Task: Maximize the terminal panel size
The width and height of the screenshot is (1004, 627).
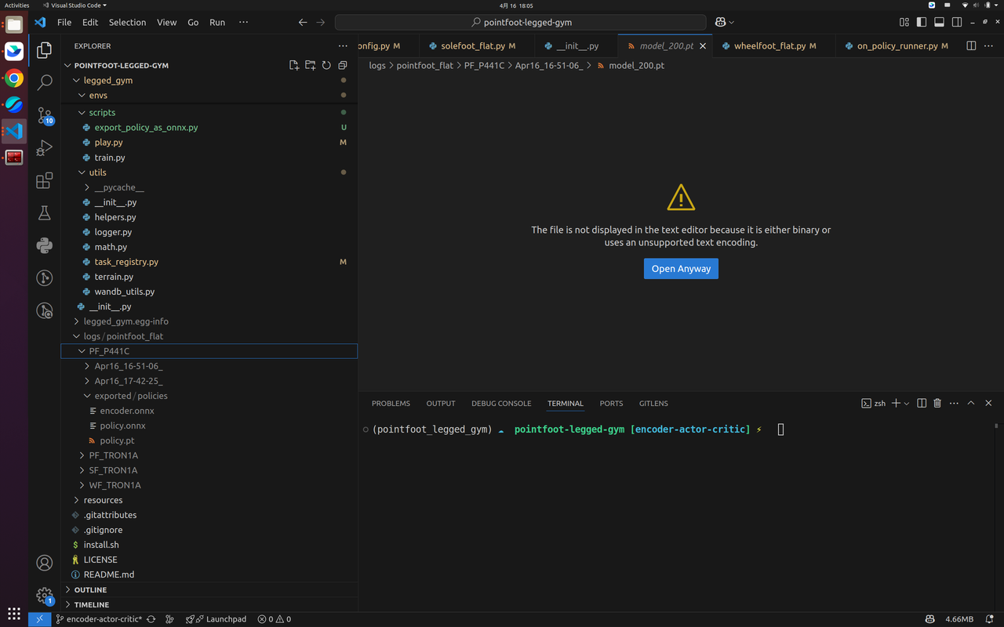Action: [x=971, y=403]
